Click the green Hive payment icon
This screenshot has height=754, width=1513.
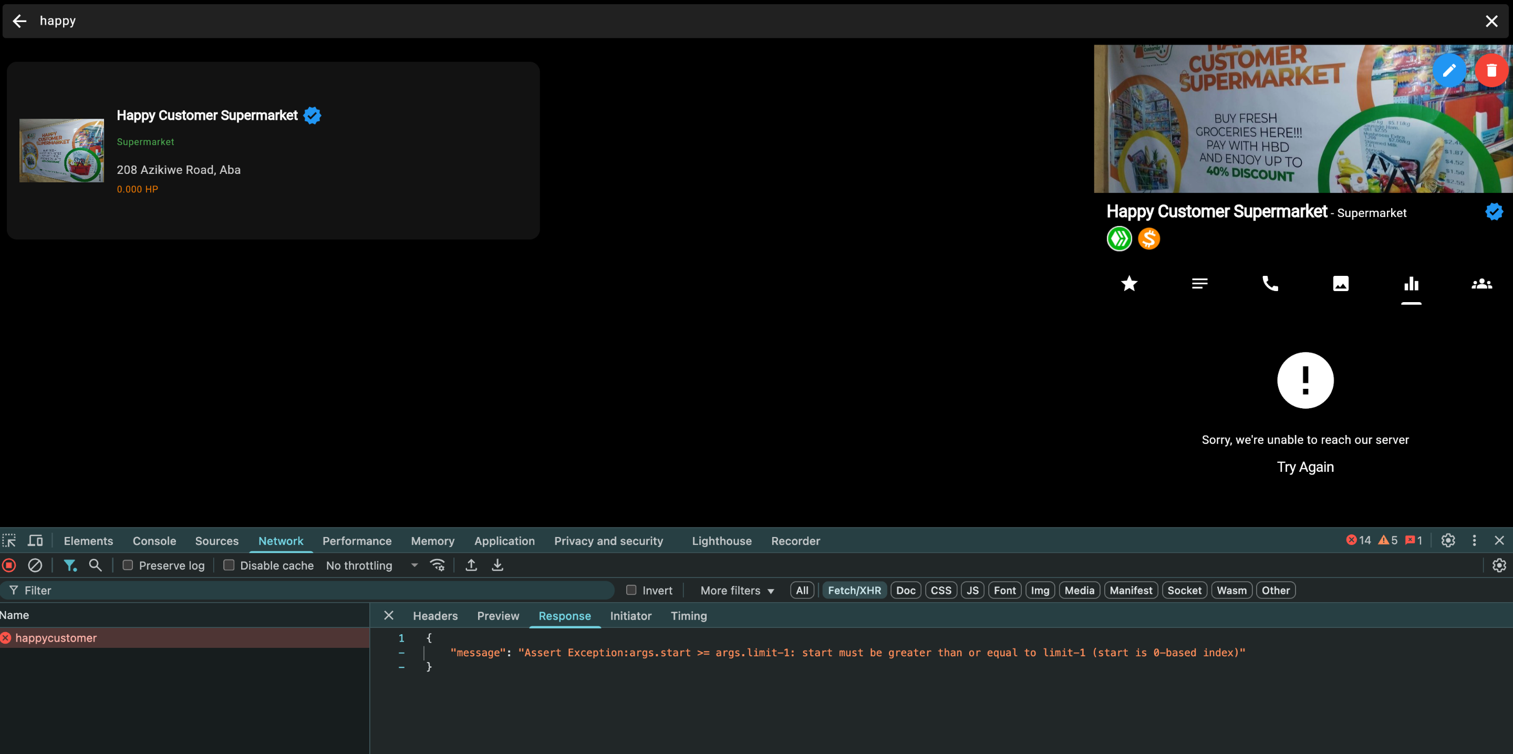[x=1119, y=239]
